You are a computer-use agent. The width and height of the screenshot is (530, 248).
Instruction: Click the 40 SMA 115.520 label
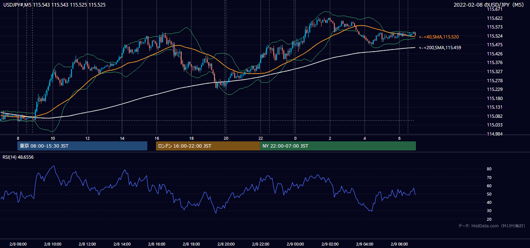tap(439, 37)
